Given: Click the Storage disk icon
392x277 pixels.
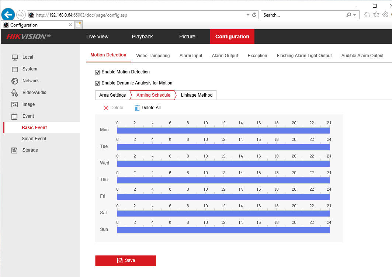Looking at the screenshot, I should click(15, 150).
